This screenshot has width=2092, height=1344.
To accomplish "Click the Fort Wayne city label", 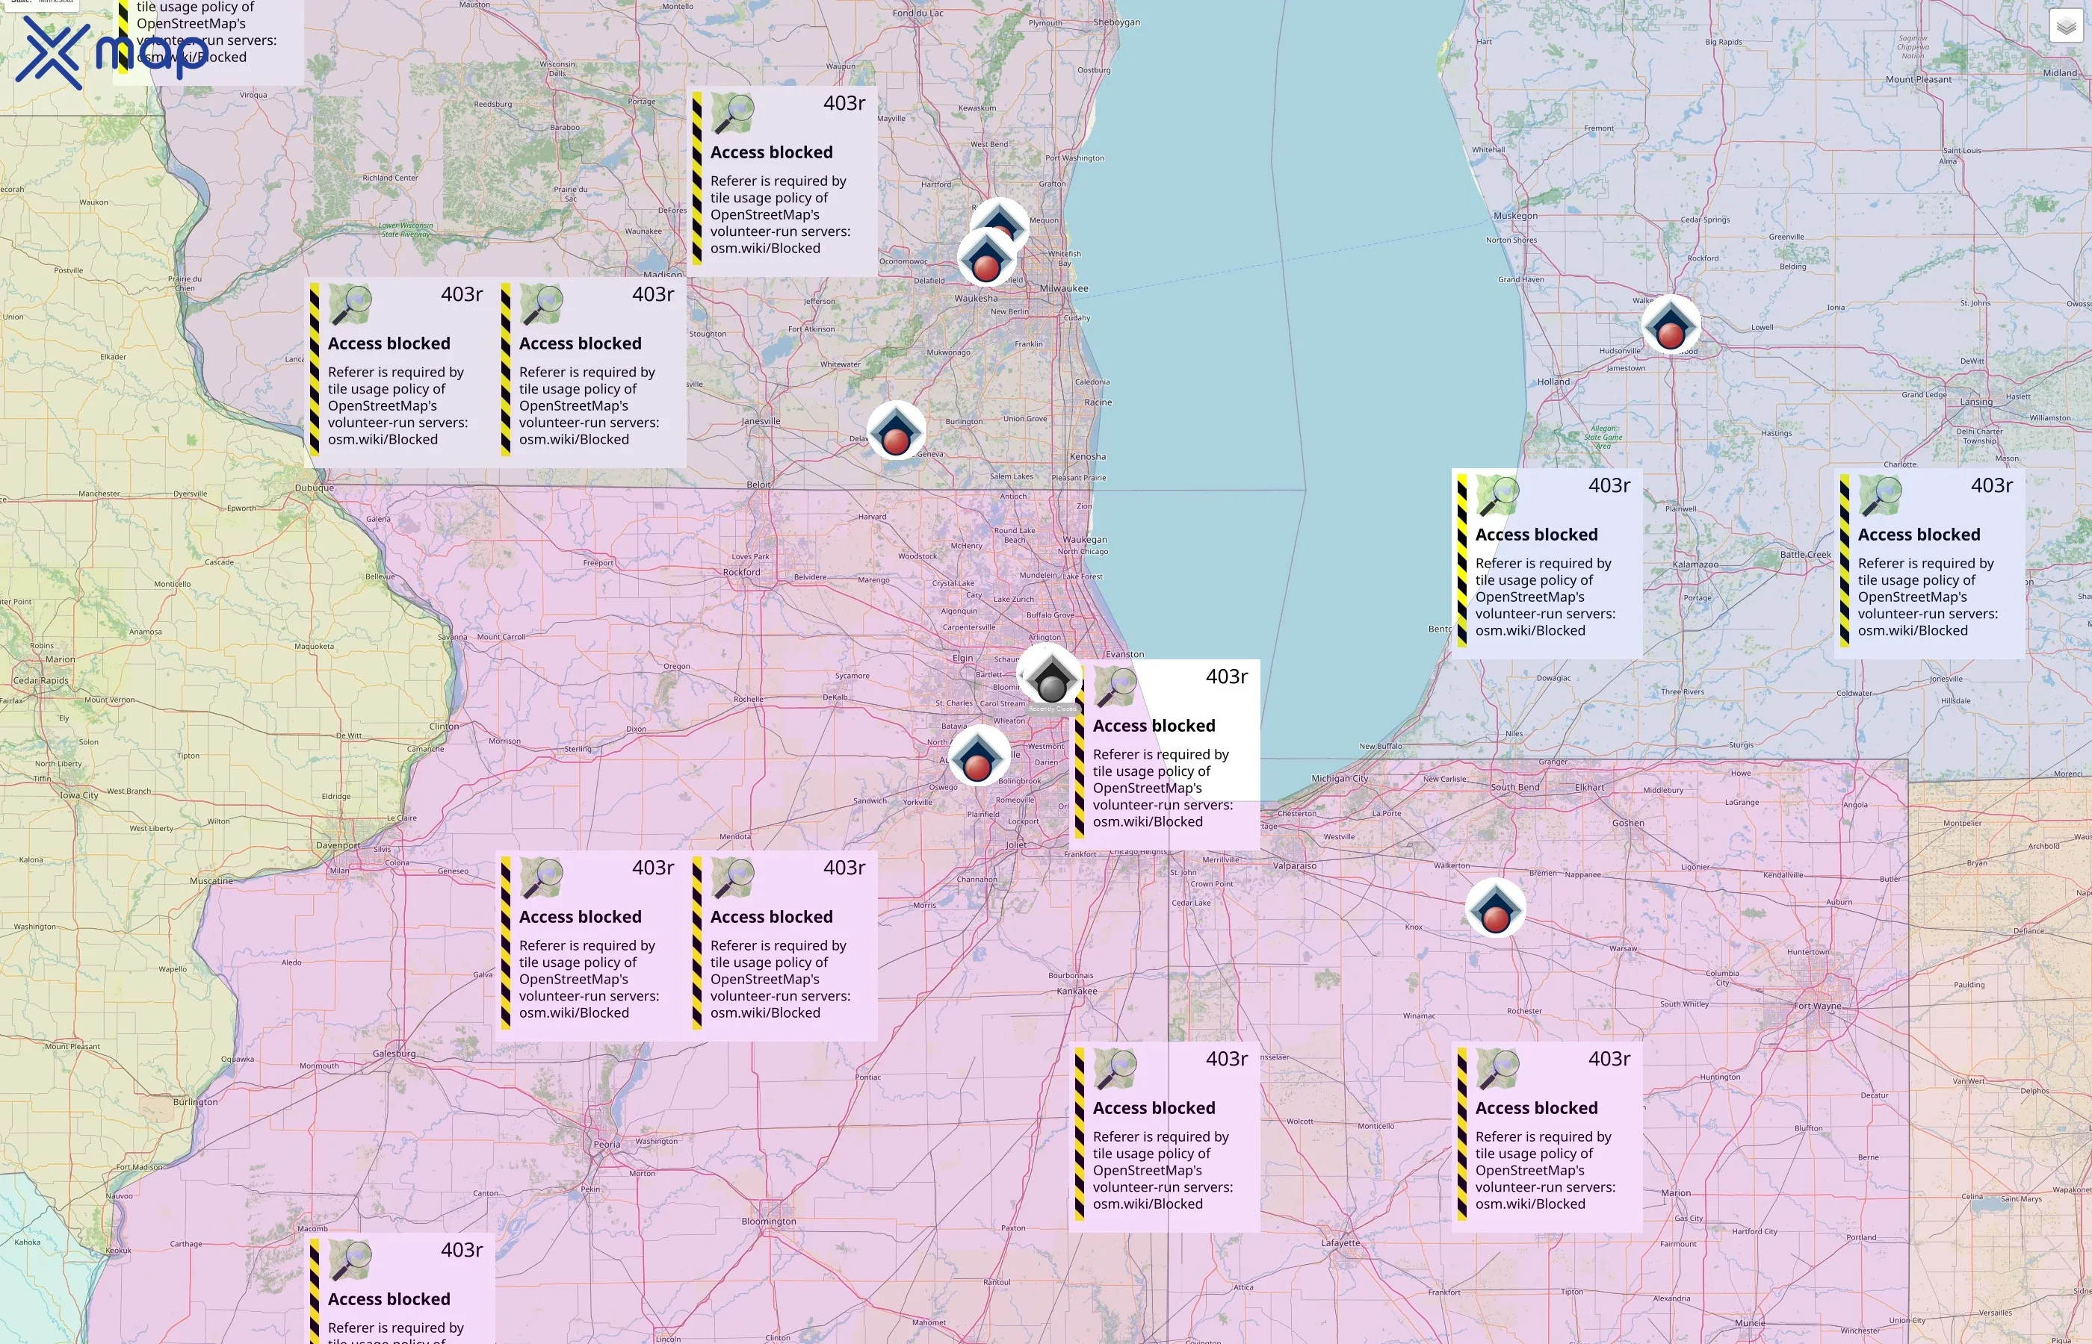I will tap(1817, 1005).
